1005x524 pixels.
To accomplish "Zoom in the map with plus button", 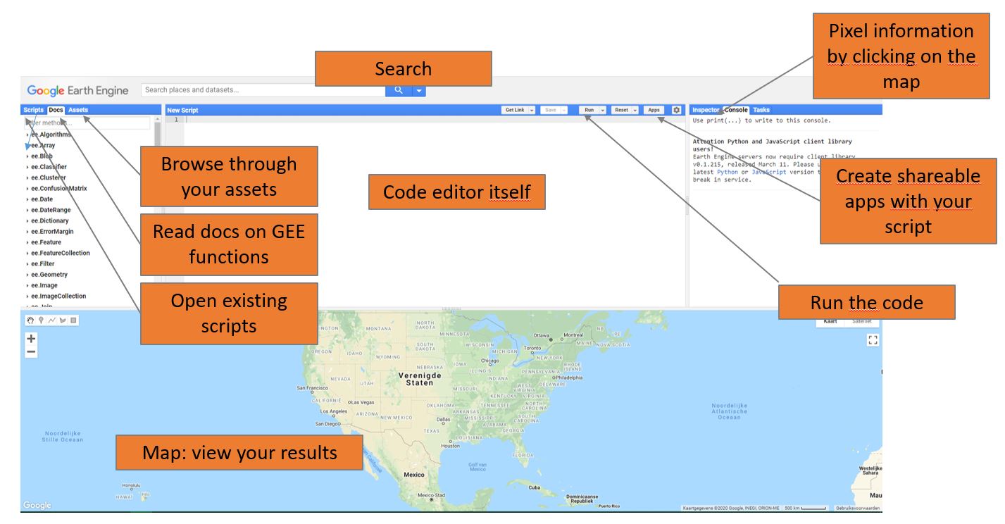I will click(x=31, y=339).
